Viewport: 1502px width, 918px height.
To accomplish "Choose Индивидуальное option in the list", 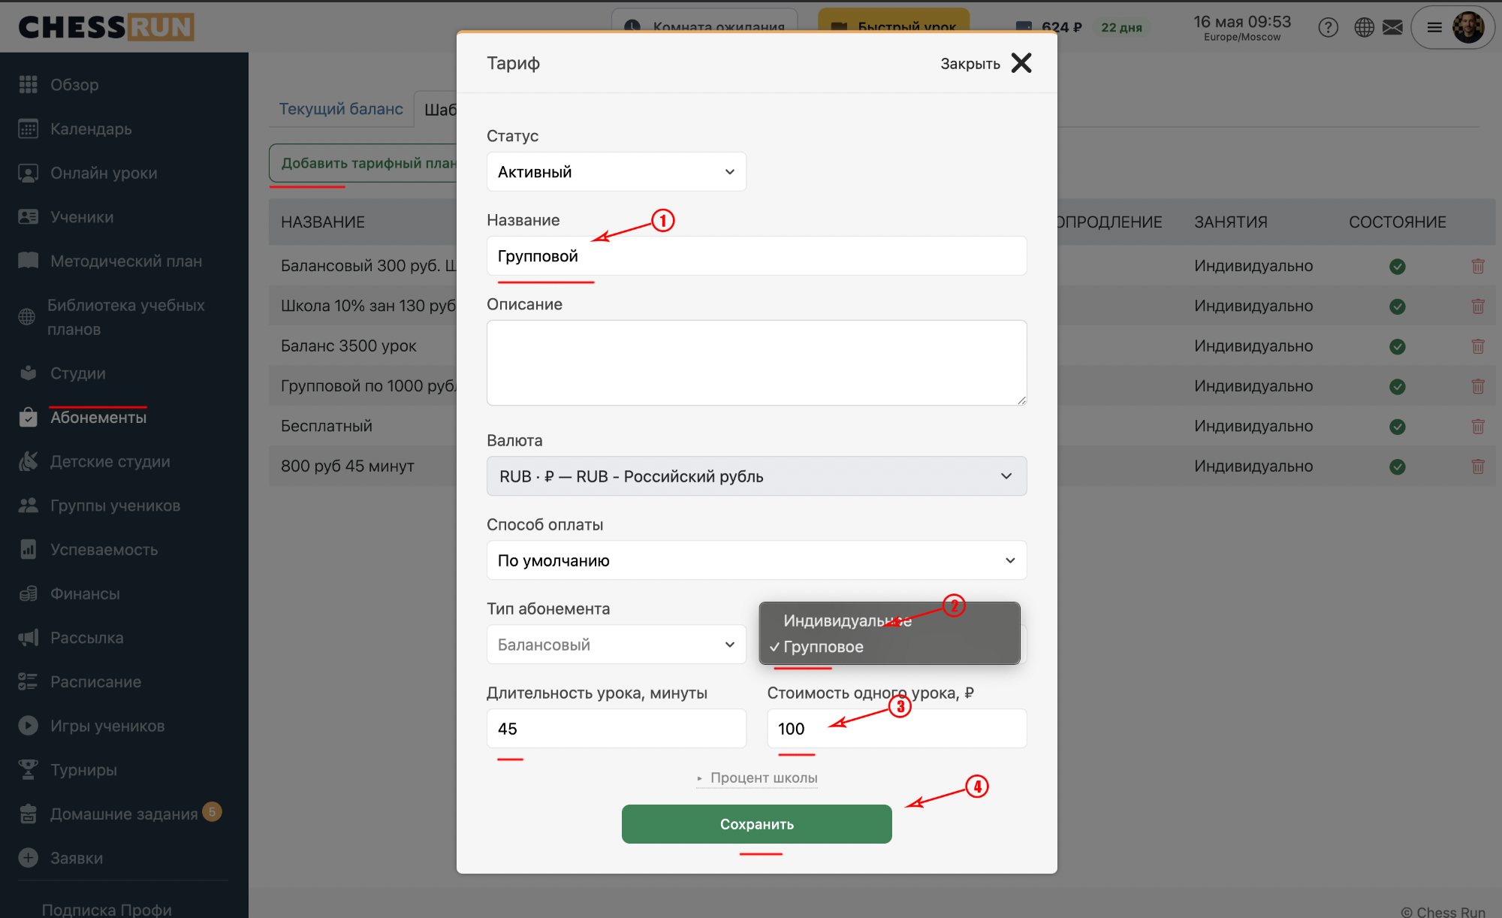I will (x=847, y=621).
